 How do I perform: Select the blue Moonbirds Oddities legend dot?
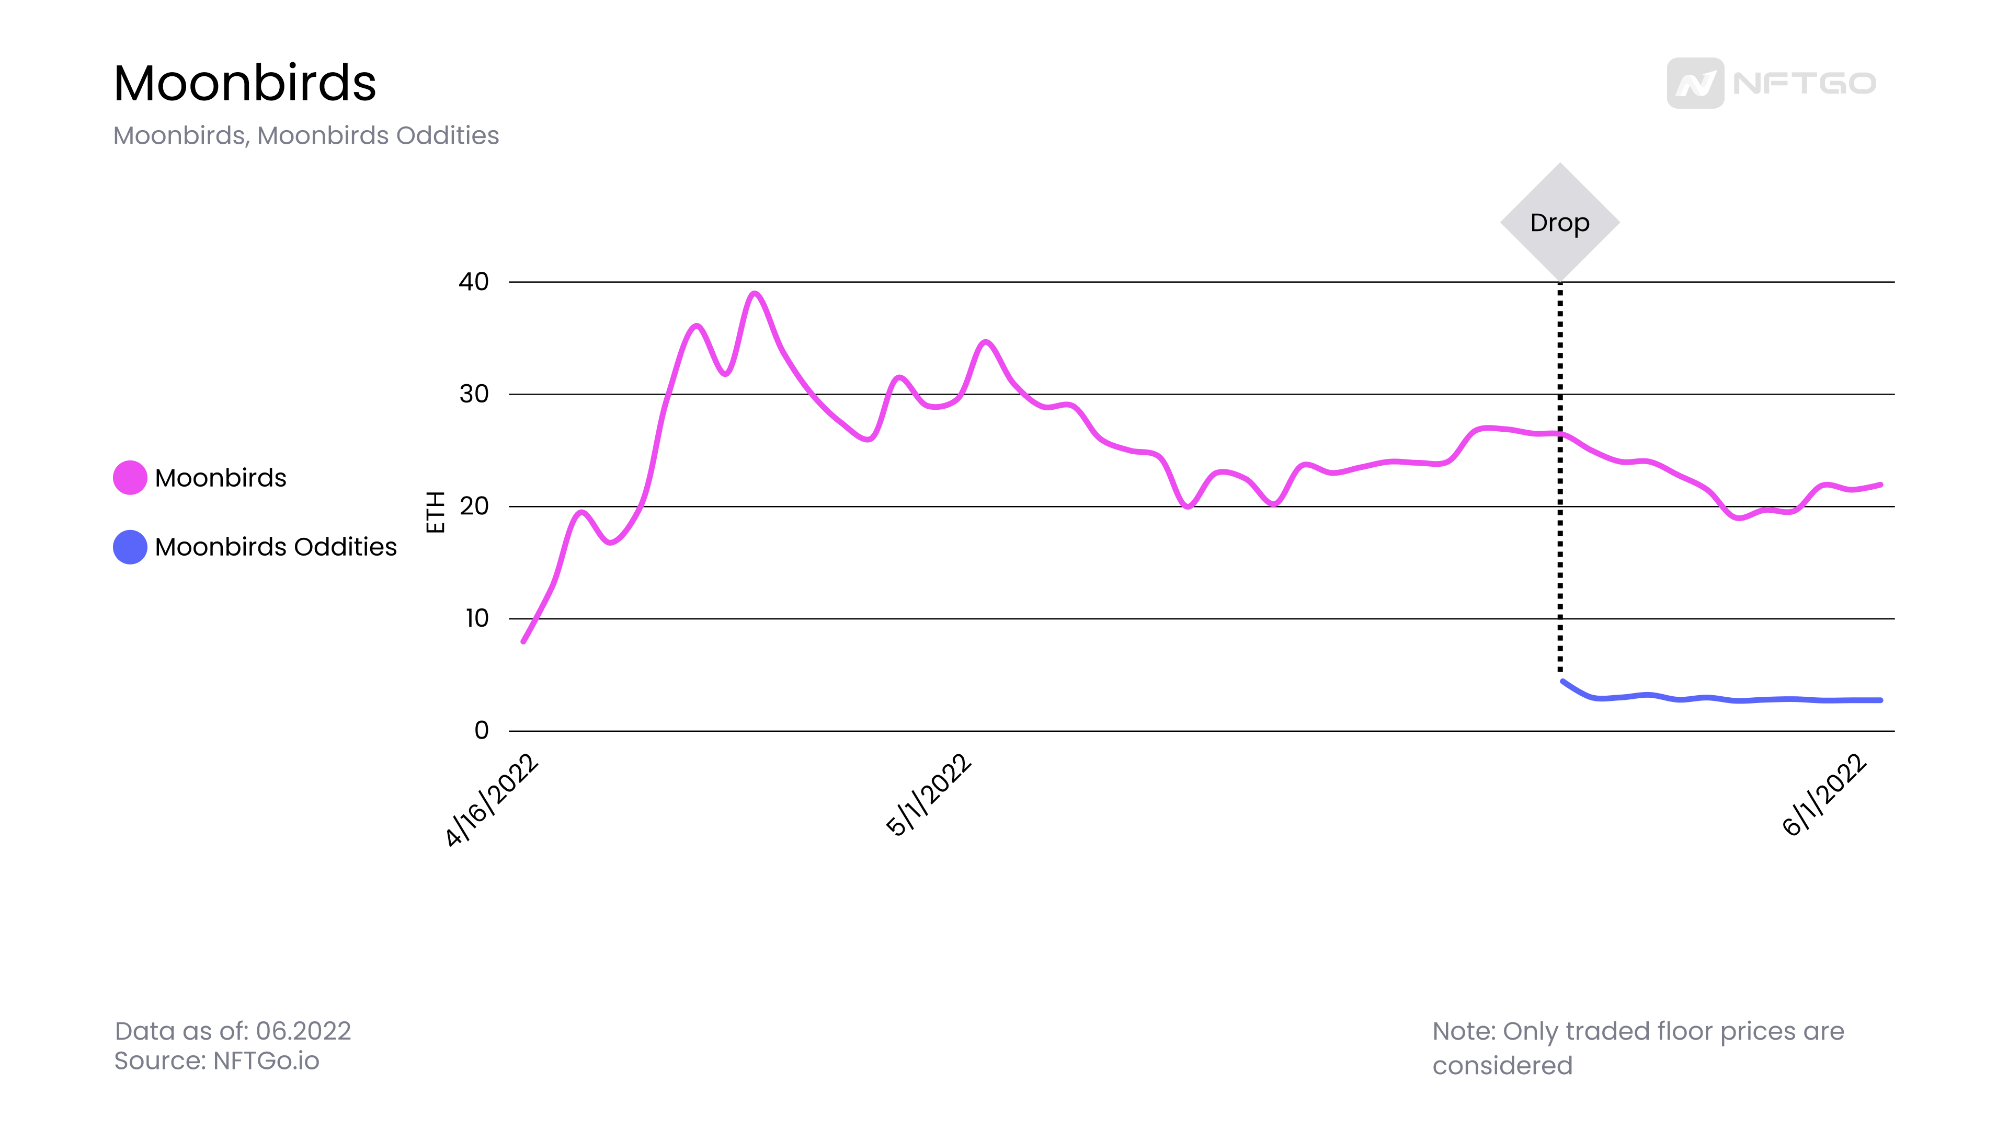point(130,547)
